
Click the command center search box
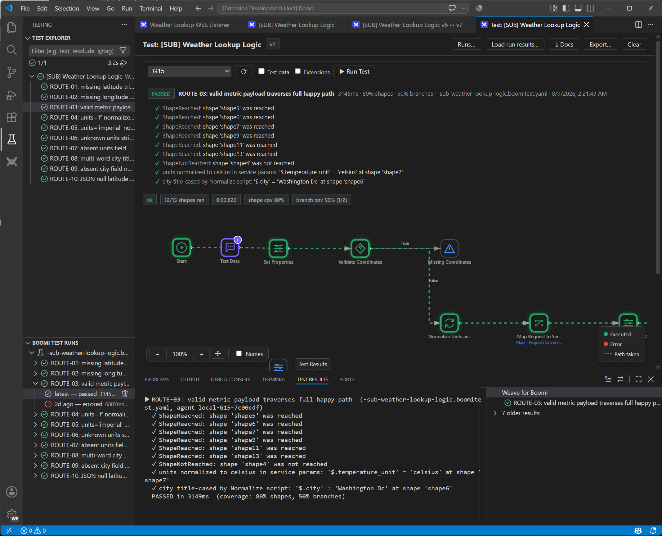331,8
